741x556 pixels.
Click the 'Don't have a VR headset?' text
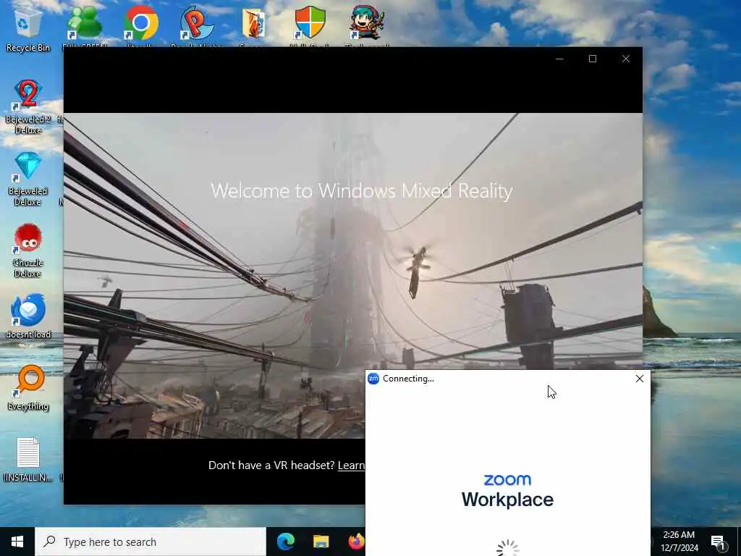click(x=271, y=466)
